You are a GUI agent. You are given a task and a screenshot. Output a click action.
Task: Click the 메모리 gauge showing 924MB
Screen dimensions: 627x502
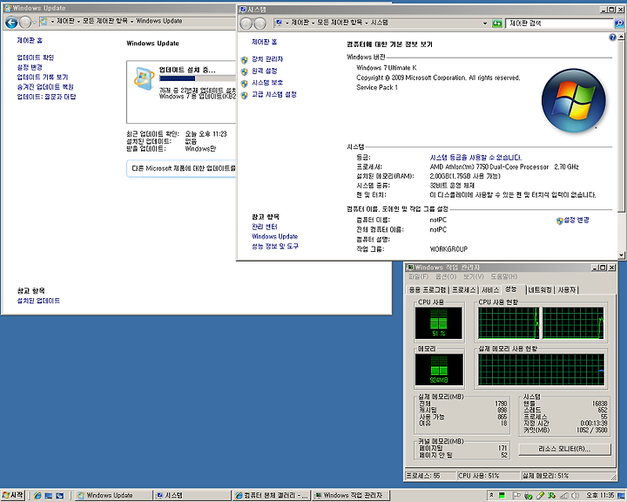439,370
